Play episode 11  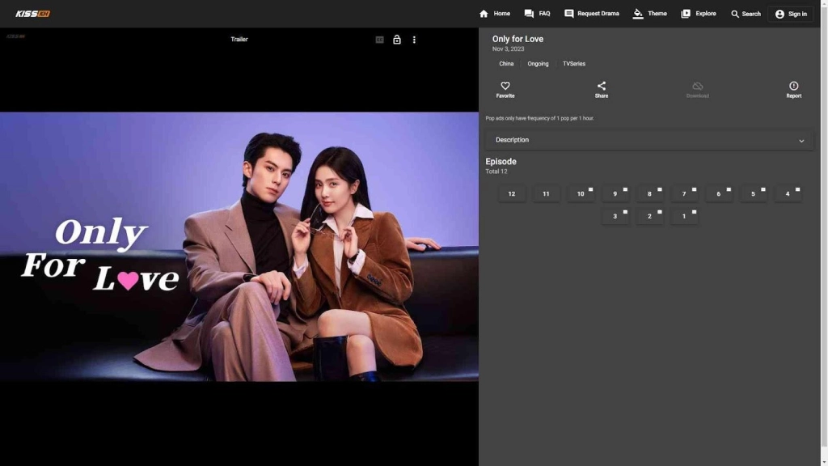tap(546, 194)
